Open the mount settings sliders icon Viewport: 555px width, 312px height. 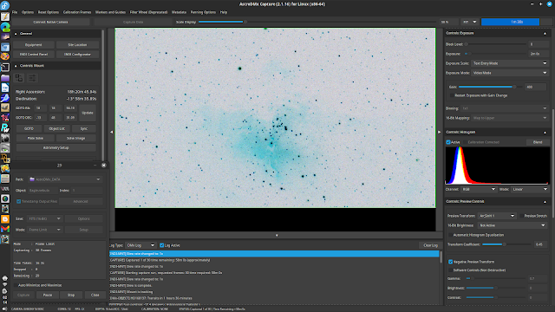click(32, 78)
